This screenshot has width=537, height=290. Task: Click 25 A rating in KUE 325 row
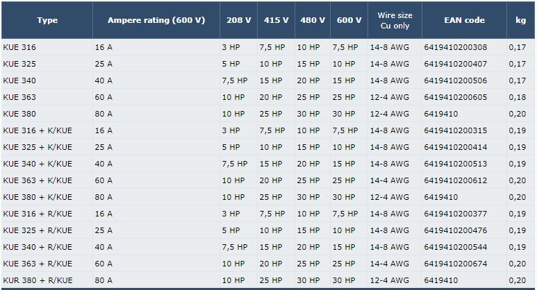[104, 64]
